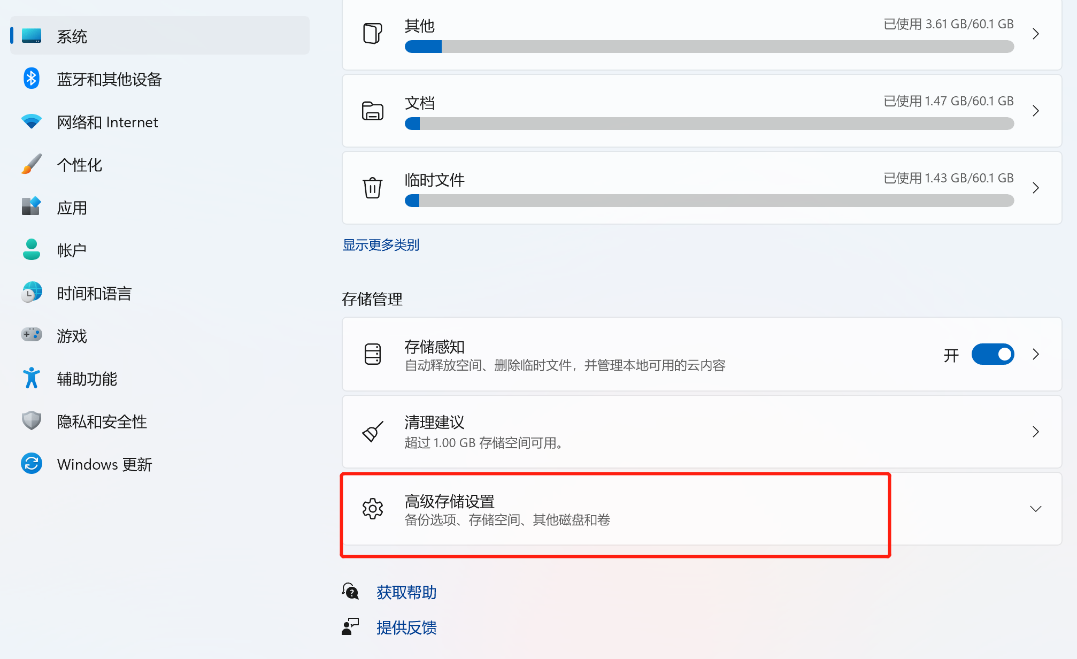The width and height of the screenshot is (1077, 659).
Task: Click the show more categories link
Action: click(381, 245)
